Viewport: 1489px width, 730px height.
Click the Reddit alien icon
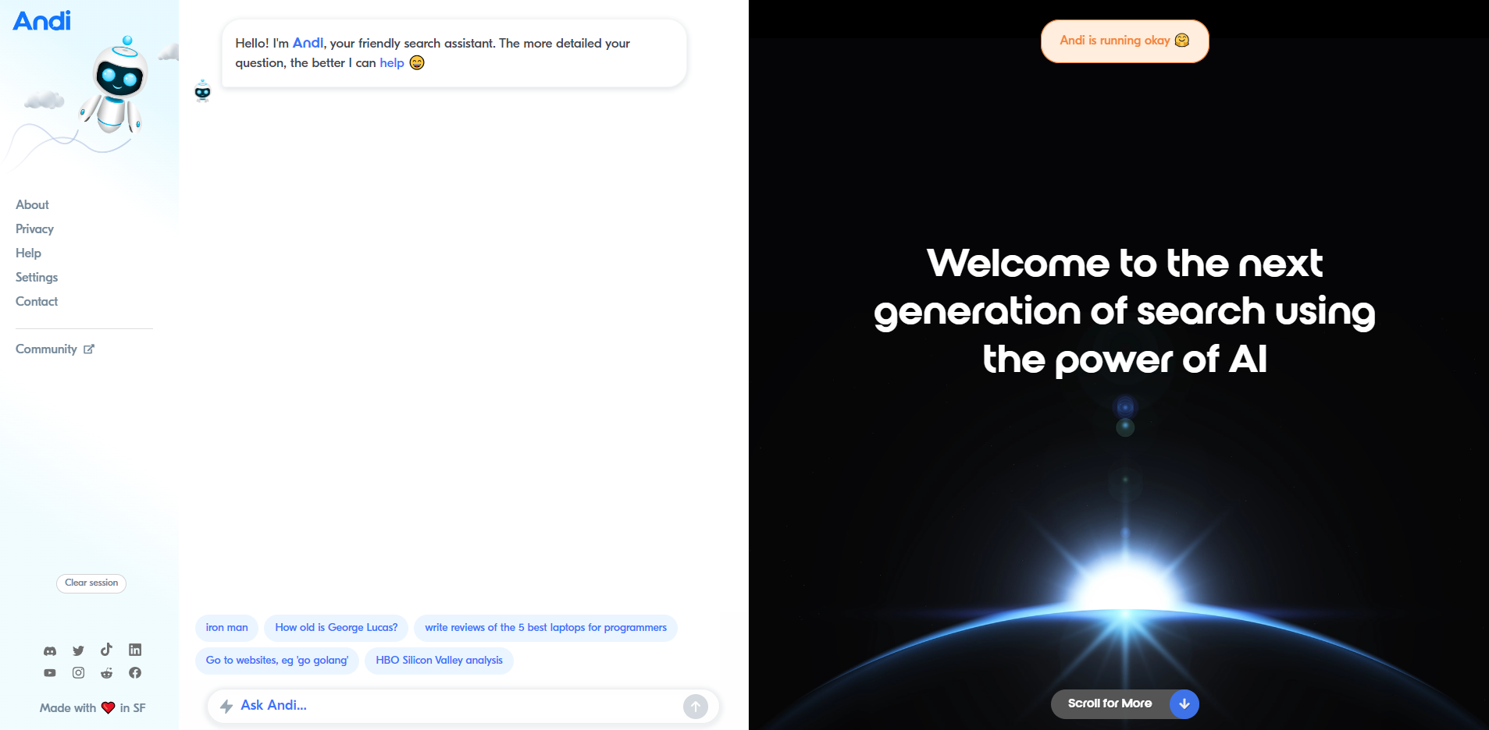point(106,673)
